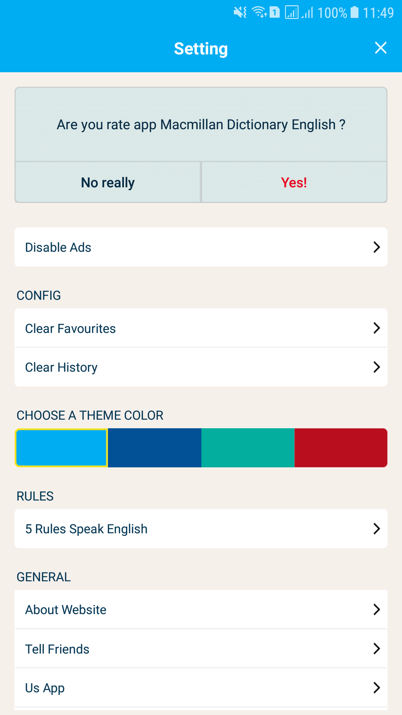The height and width of the screenshot is (715, 402).
Task: Open chevron beside Clear History
Action: pyautogui.click(x=377, y=367)
